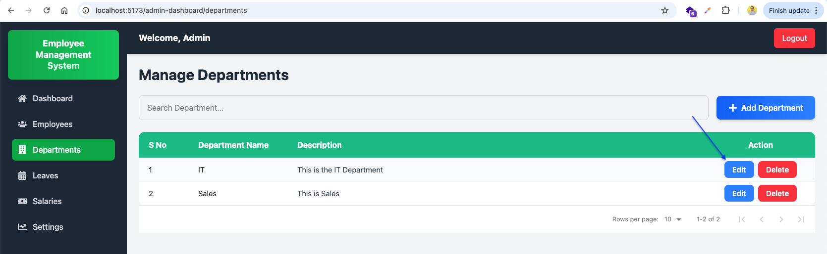This screenshot has height=254, width=827.
Task: Open the rows per page dropdown
Action: pyautogui.click(x=673, y=219)
